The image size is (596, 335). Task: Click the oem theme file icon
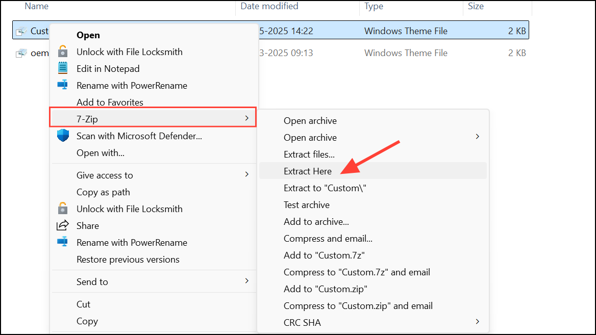click(x=21, y=53)
